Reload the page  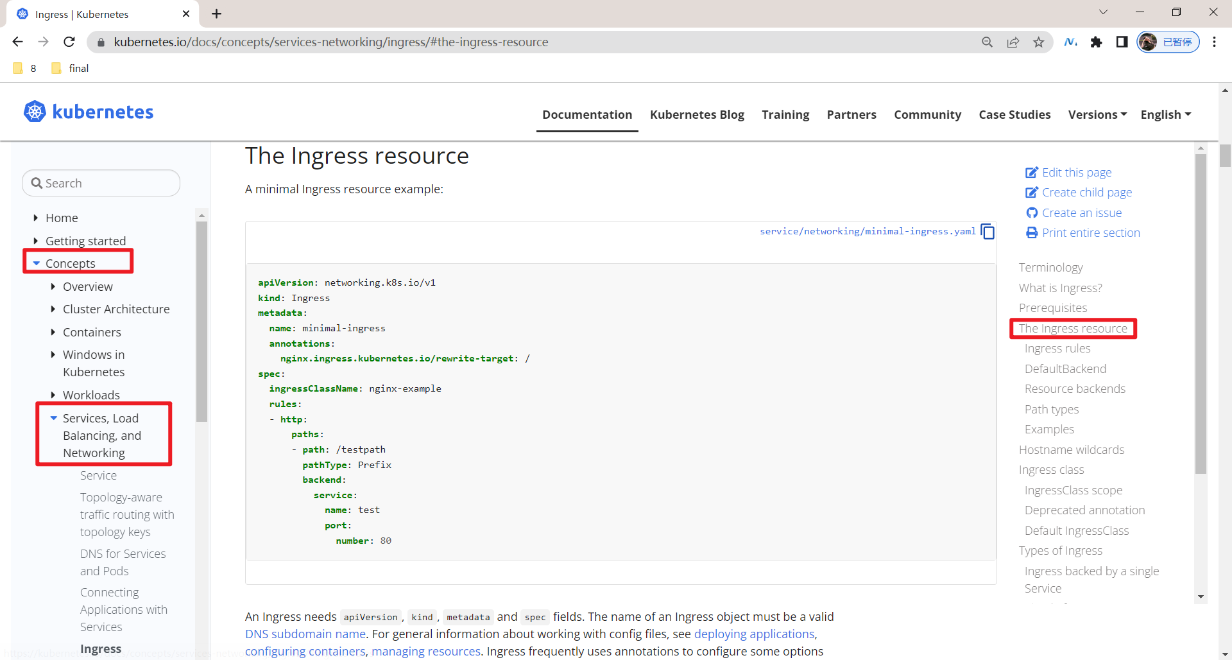(69, 42)
